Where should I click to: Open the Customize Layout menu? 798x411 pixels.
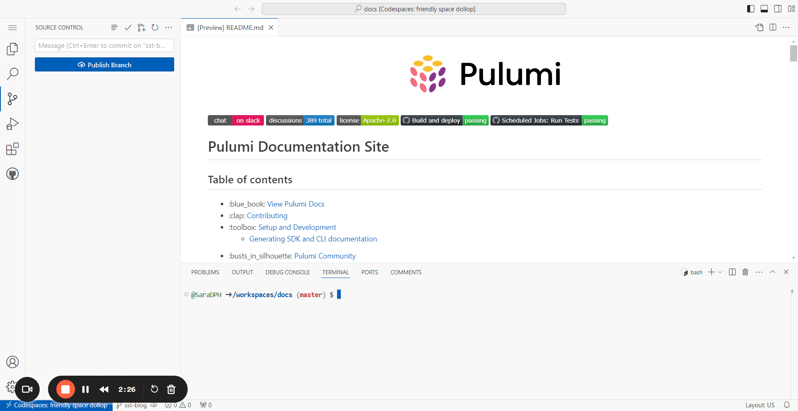pyautogui.click(x=791, y=9)
